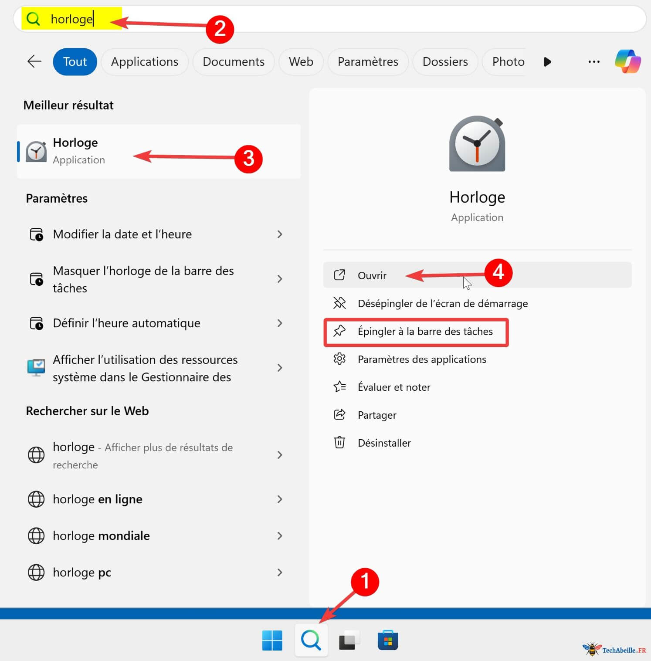Click Ouvrir to launch Horloge
This screenshot has width=651, height=661.
pyautogui.click(x=477, y=275)
